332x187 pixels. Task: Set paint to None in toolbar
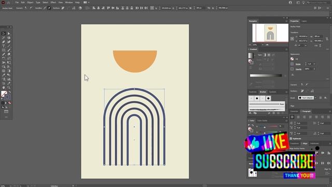pos(9,103)
